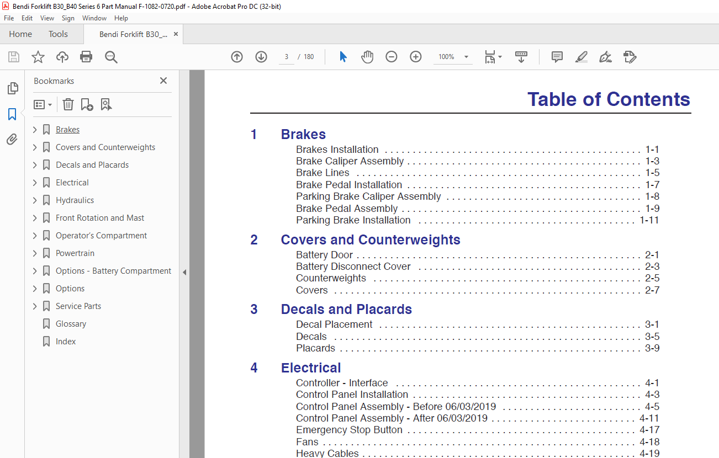Screen dimensions: 719x458
Task: Open the Window menu
Action: 94,18
